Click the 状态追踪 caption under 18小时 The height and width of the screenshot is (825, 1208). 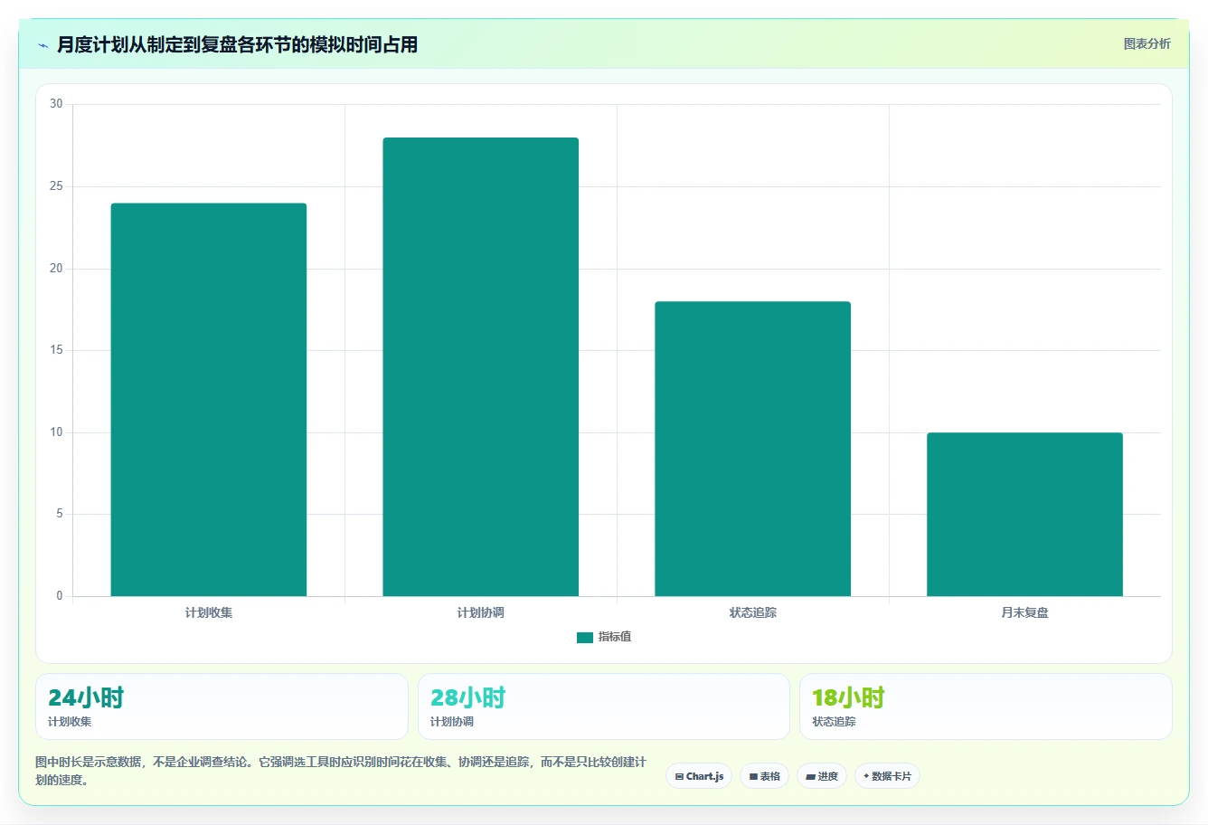click(x=834, y=722)
